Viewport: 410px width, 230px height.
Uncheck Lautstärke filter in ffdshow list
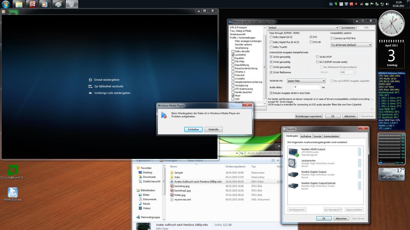pos(233,55)
